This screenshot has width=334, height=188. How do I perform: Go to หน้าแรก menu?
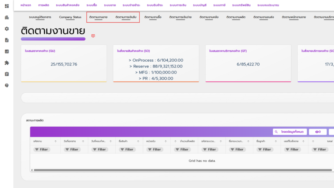point(26,5)
